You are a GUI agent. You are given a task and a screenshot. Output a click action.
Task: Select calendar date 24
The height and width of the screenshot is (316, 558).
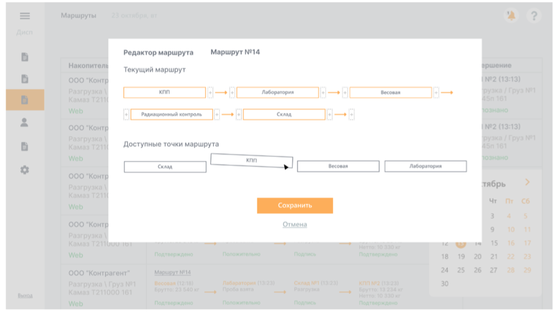[x=445, y=270]
